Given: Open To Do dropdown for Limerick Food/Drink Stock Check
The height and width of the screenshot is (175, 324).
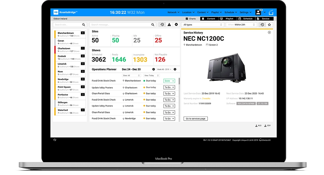Looking at the screenshot, I should click(169, 100).
